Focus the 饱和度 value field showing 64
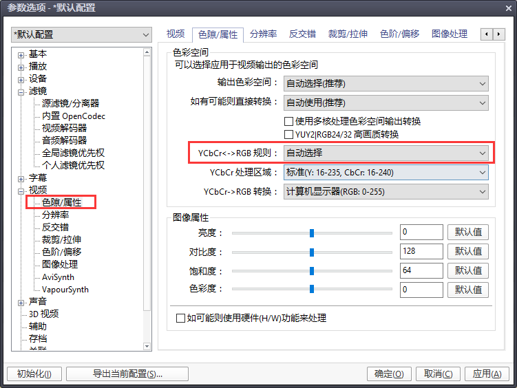517x388 pixels. [421, 271]
